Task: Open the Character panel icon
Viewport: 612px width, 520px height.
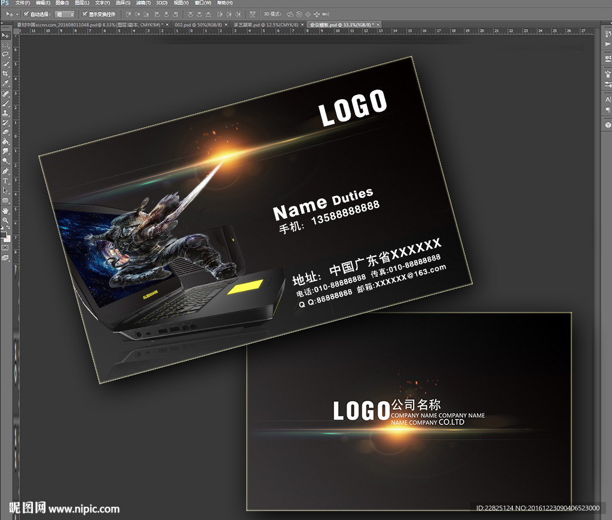Action: (608, 100)
